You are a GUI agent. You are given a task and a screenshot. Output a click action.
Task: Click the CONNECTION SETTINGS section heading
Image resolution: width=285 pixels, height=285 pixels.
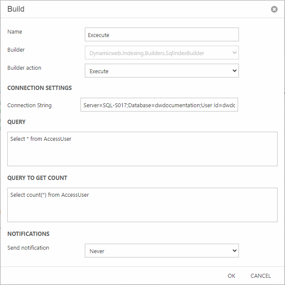(40, 88)
